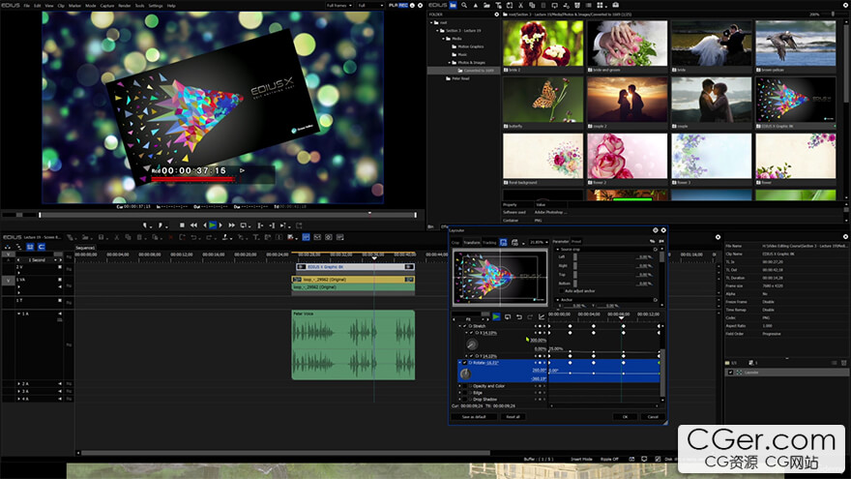
Task: Step to next frame in the player
Action: pyautogui.click(x=220, y=225)
